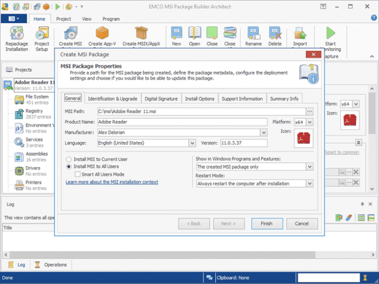The image size is (379, 284).
Task: Open the Restart Mode dropdown
Action: tap(310, 184)
